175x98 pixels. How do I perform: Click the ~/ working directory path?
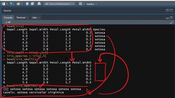click(x=6, y=23)
